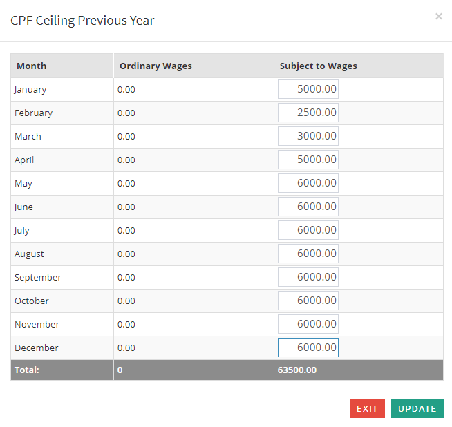Viewport: 452px width, 427px height.
Task: Click September Subject to Wages input
Action: point(308,277)
